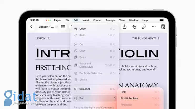Click the red close window dot

pyautogui.click(x=47, y=20)
